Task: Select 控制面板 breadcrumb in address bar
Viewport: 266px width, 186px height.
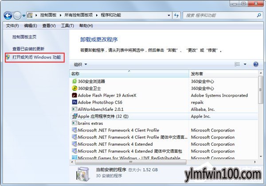Action: point(48,15)
